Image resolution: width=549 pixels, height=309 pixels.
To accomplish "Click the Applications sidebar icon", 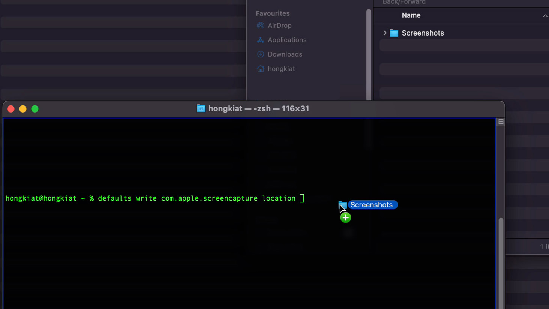I will click(260, 40).
